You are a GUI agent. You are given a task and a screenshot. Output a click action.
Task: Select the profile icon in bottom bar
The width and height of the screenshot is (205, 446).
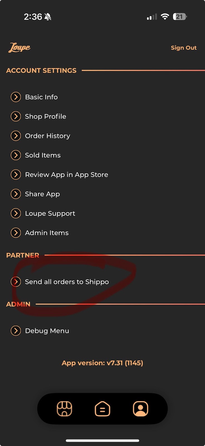[141, 409]
